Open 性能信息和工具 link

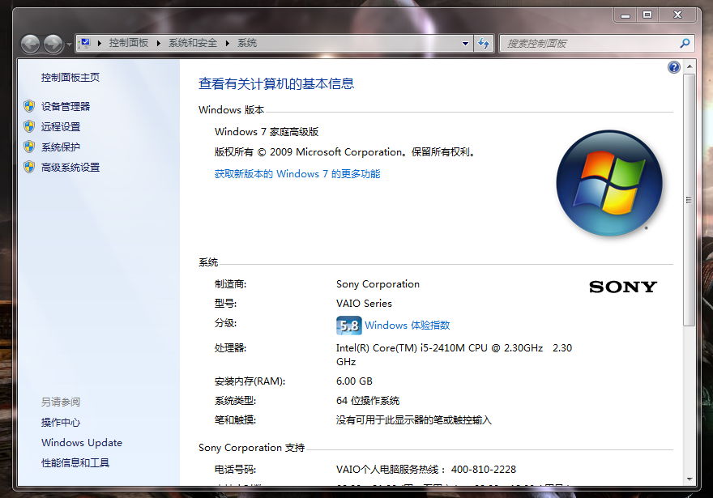75,463
